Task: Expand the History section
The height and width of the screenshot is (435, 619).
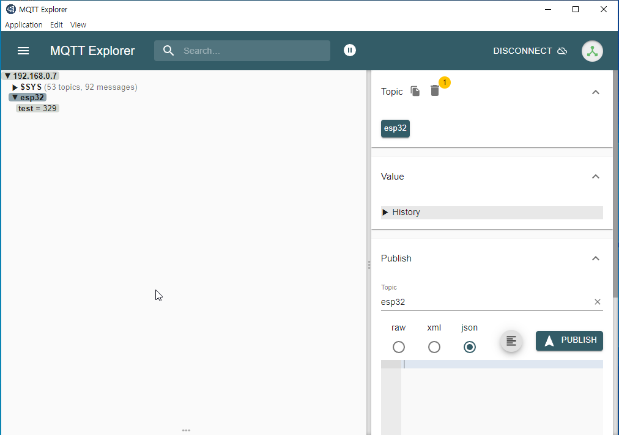Action: pyautogui.click(x=492, y=212)
